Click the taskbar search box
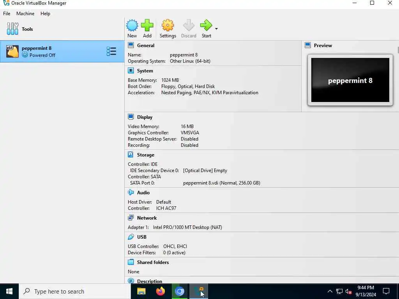The height and width of the screenshot is (299, 399). tap(75, 291)
